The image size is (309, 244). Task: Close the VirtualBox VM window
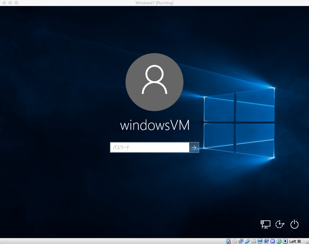(4, 3)
